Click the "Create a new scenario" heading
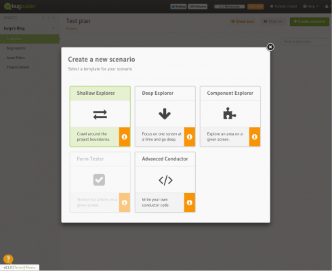Screen dimensions: 332x271 point(102,60)
